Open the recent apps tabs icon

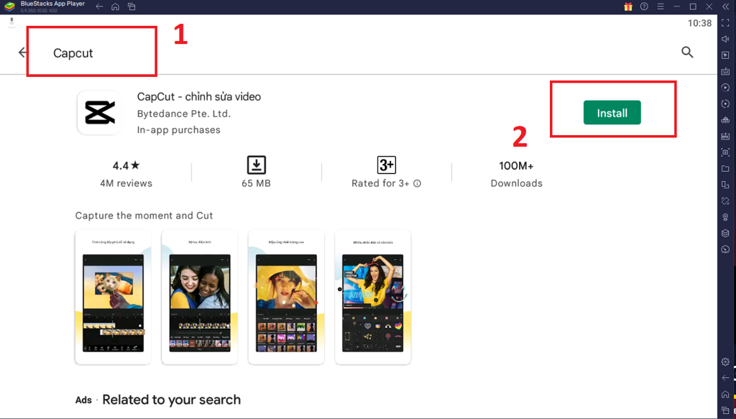[x=132, y=6]
